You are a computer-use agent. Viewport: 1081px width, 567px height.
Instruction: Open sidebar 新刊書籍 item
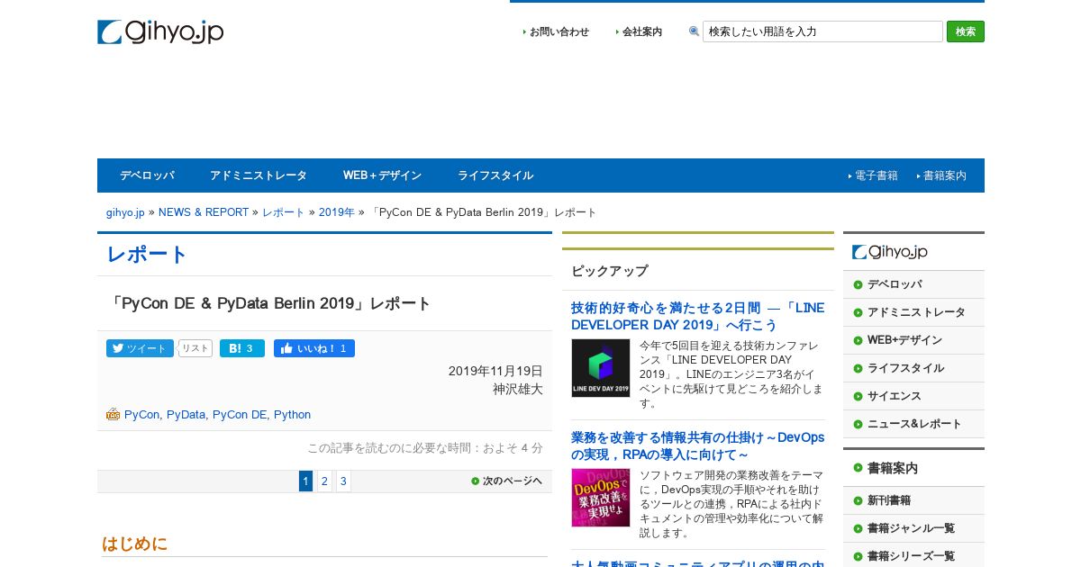click(x=913, y=500)
